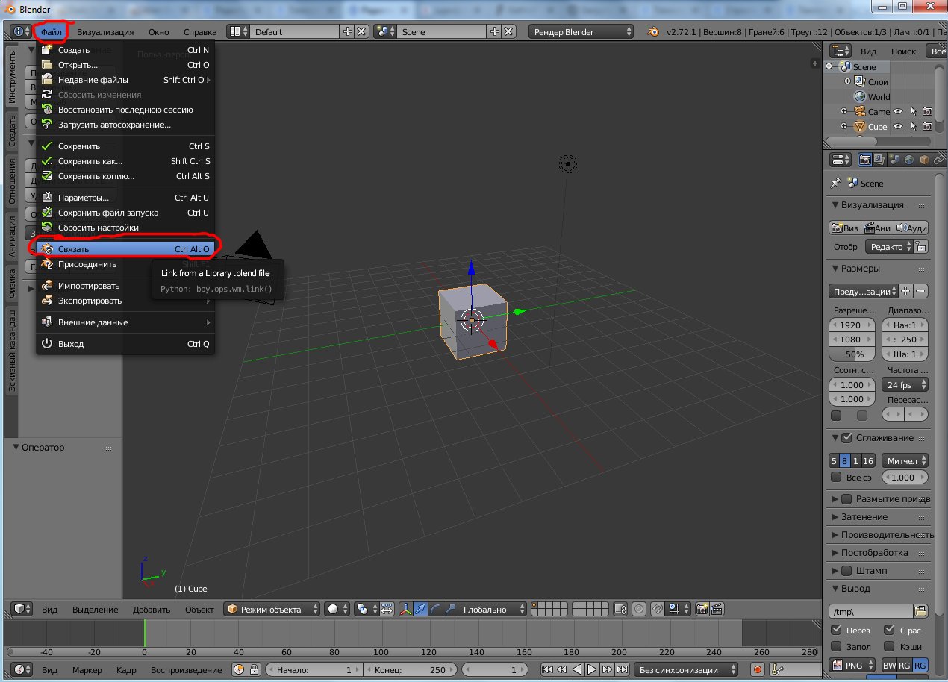Click the rotate manipulator arc icon
Viewport: 948px width, 682px height.
[x=435, y=609]
